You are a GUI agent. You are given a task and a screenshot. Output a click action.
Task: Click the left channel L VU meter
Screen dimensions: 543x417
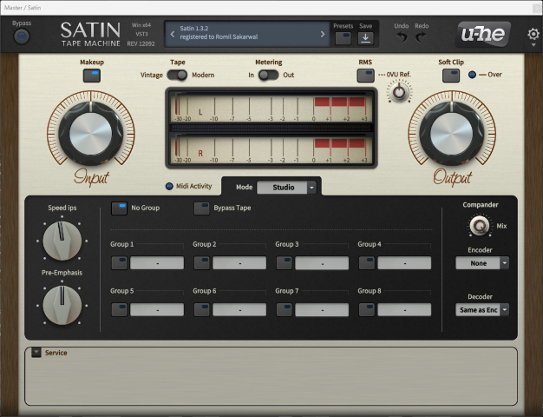pos(271,108)
